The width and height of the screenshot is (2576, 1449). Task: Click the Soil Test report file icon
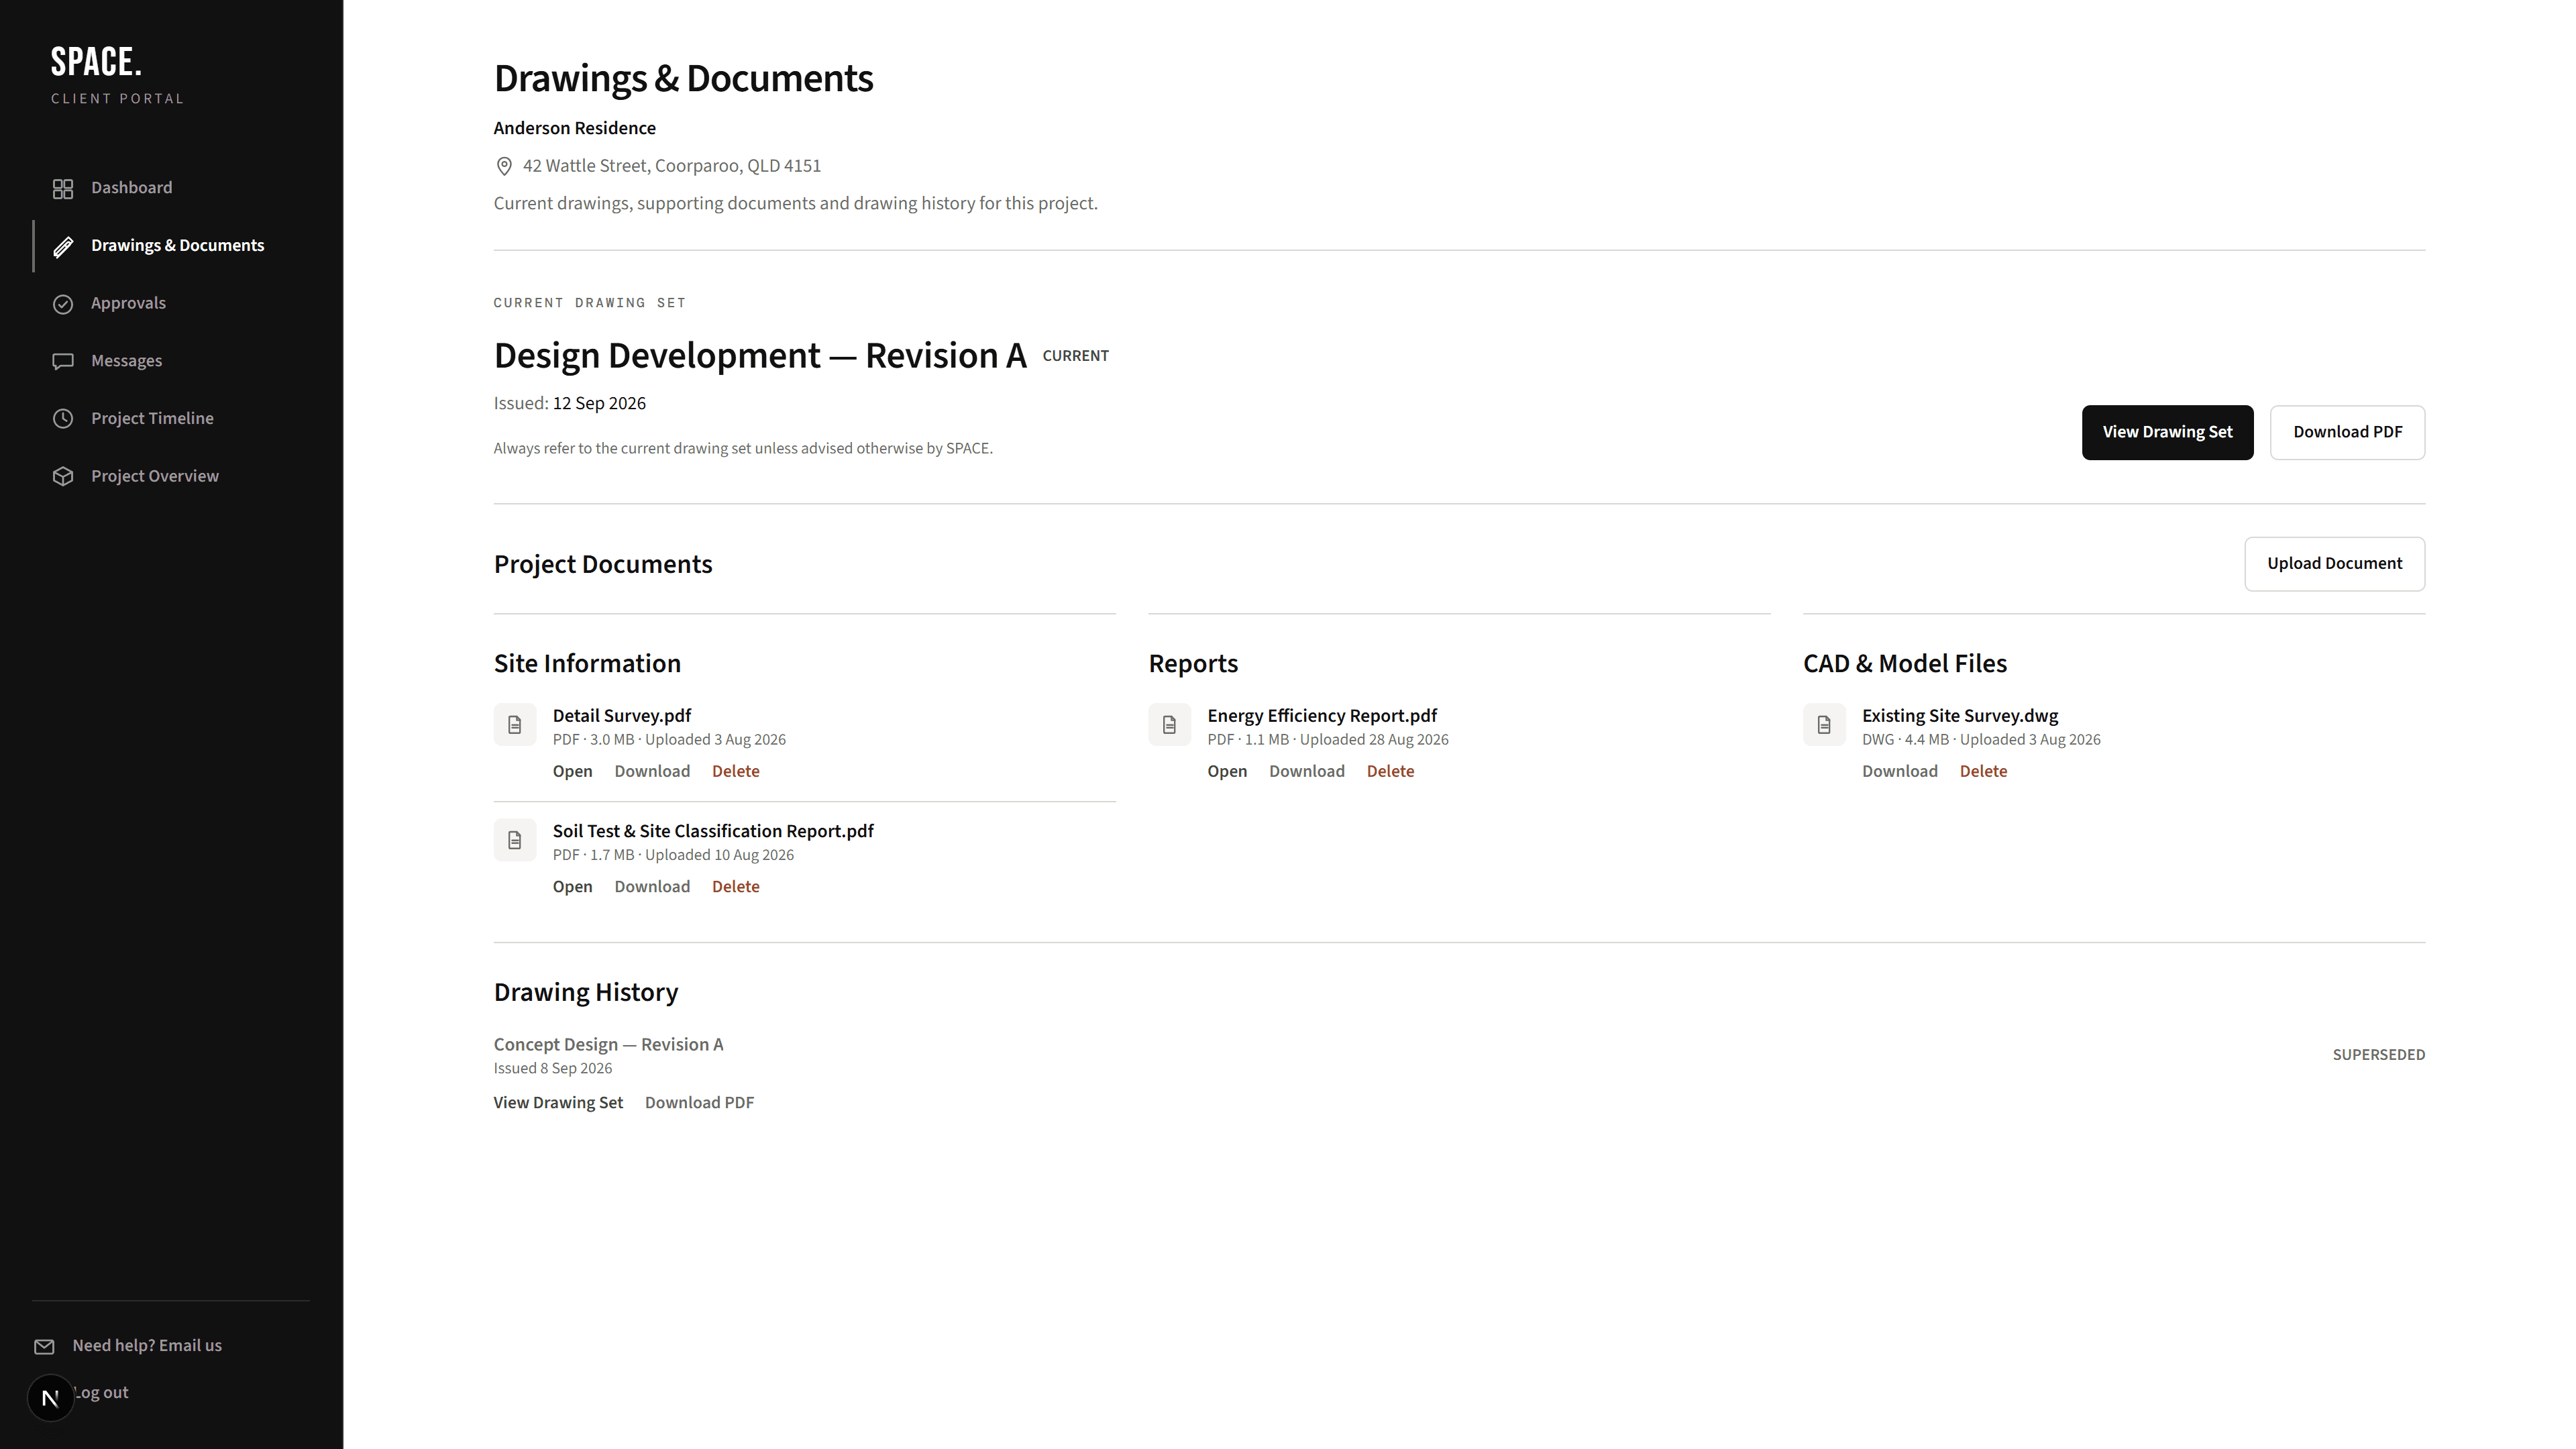click(x=515, y=840)
